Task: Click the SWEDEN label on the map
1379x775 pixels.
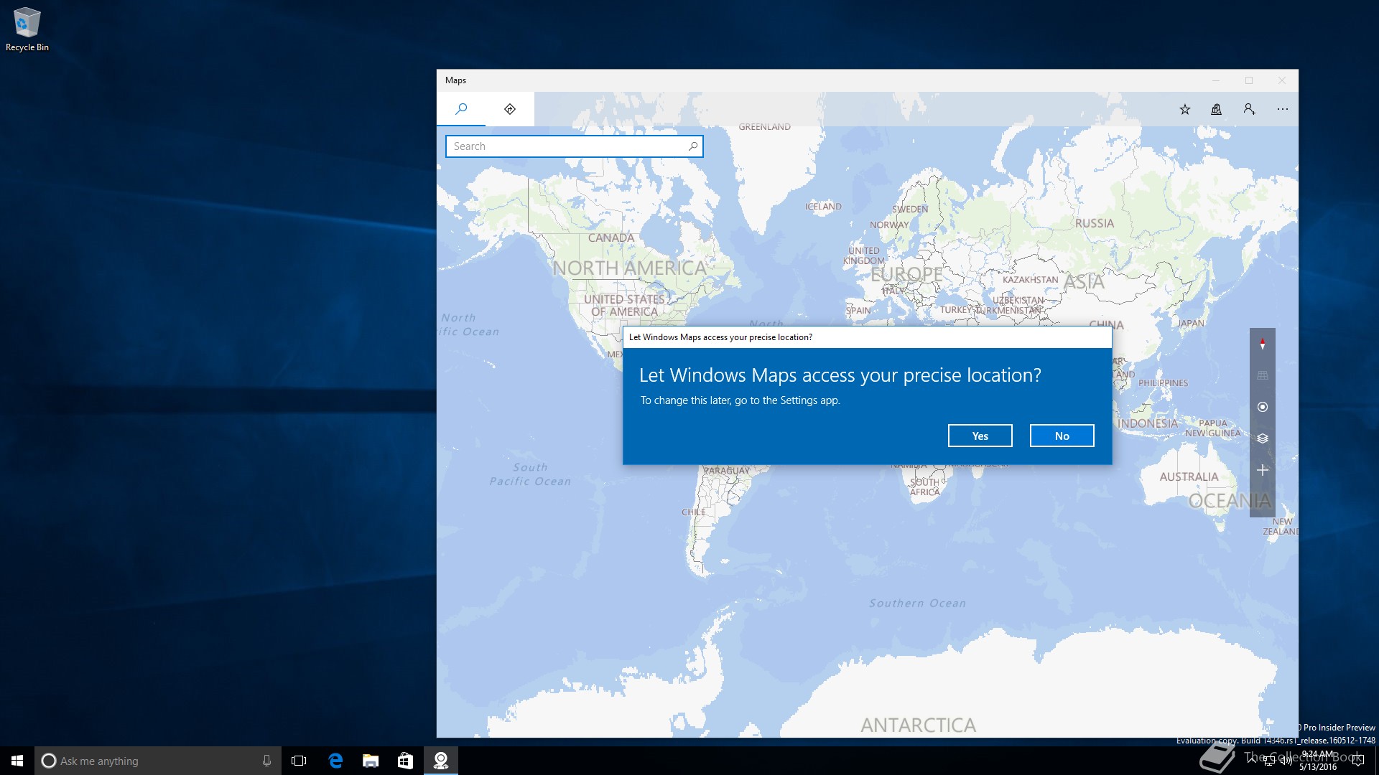Action: click(x=910, y=210)
